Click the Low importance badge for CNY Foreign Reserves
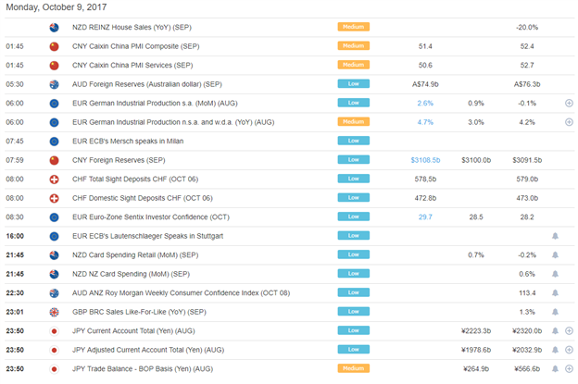The image size is (578, 384). [x=354, y=160]
